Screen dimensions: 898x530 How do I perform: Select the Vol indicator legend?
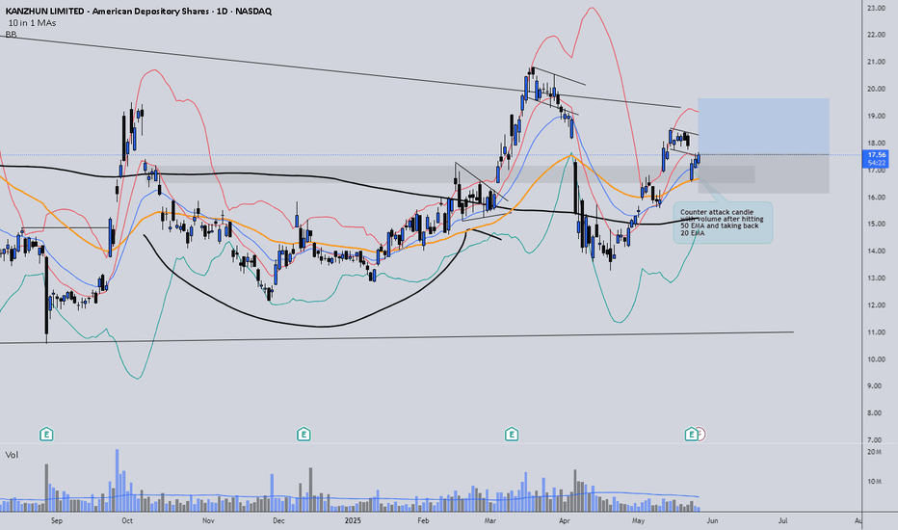12,455
